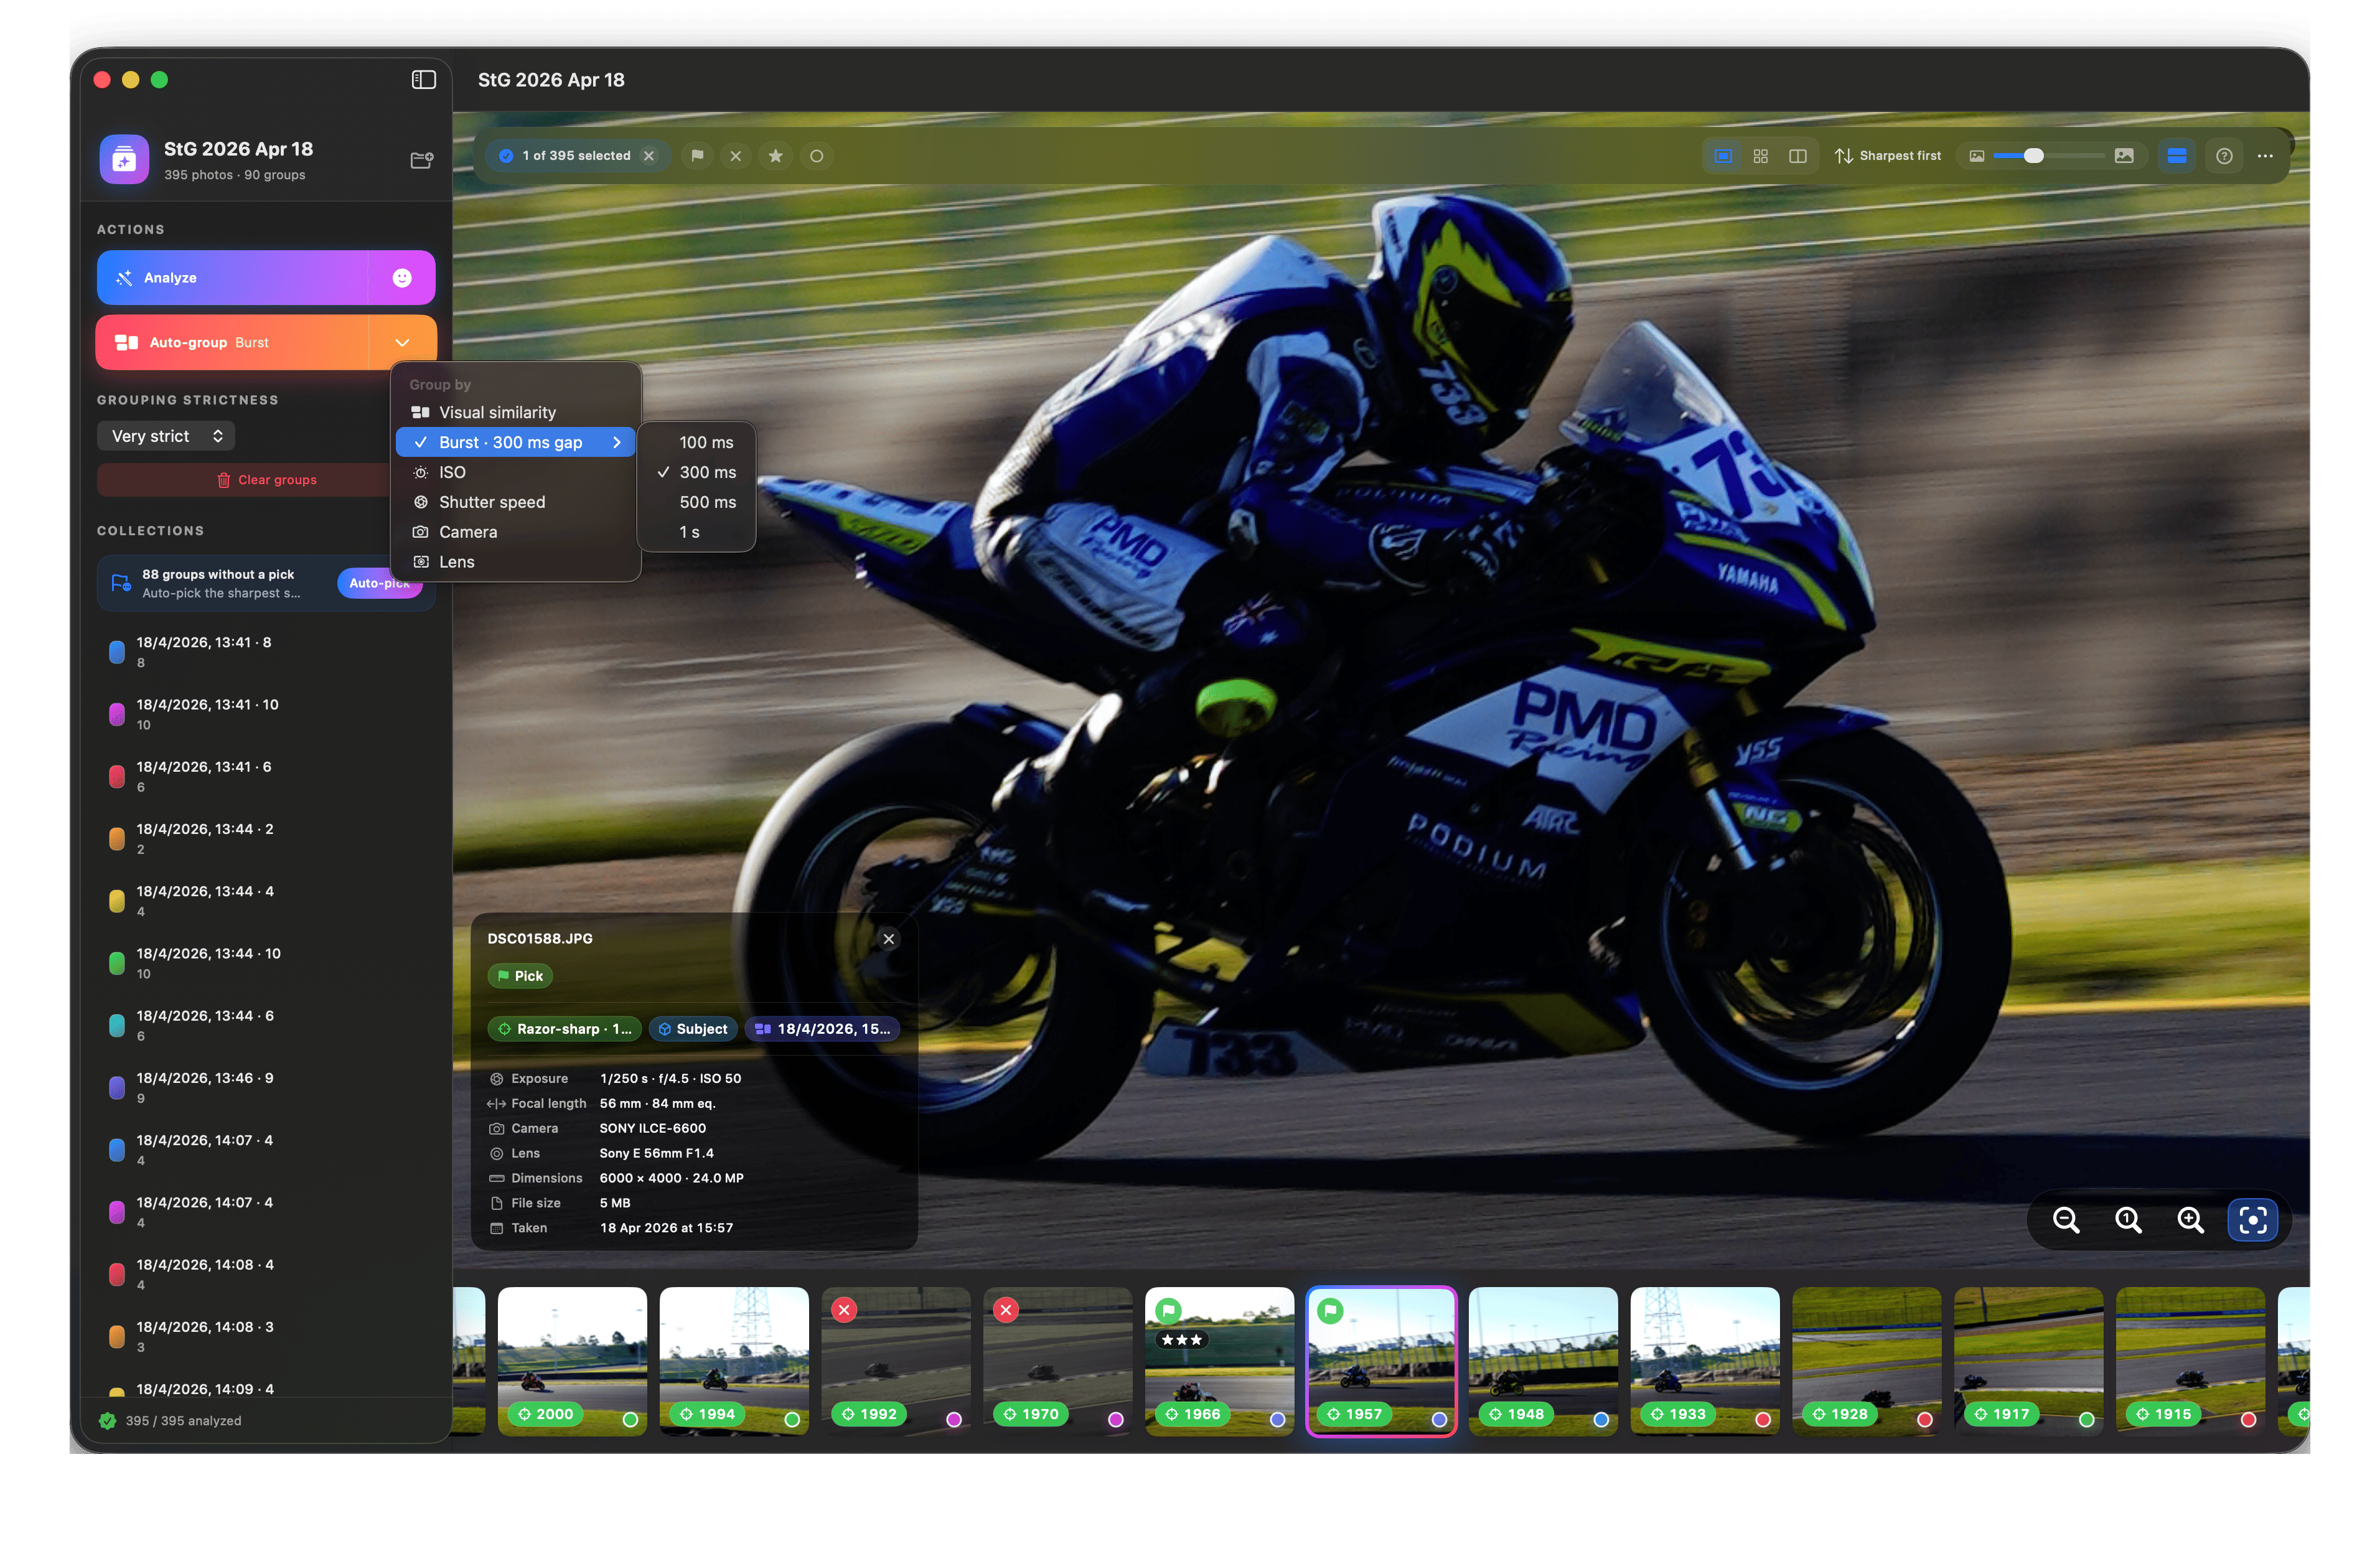2380x1546 pixels.
Task: Open the Very strict strictness dropdown
Action: (x=166, y=436)
